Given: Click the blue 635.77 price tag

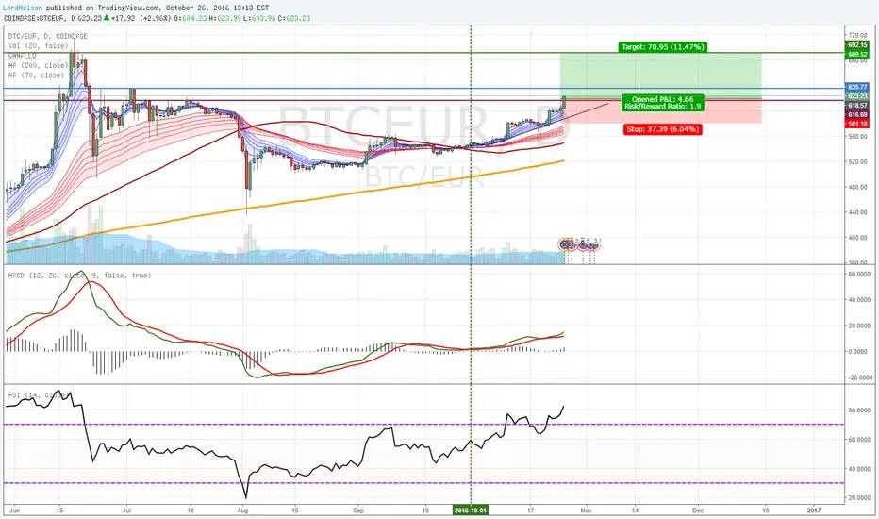Looking at the screenshot, I should pyautogui.click(x=857, y=87).
